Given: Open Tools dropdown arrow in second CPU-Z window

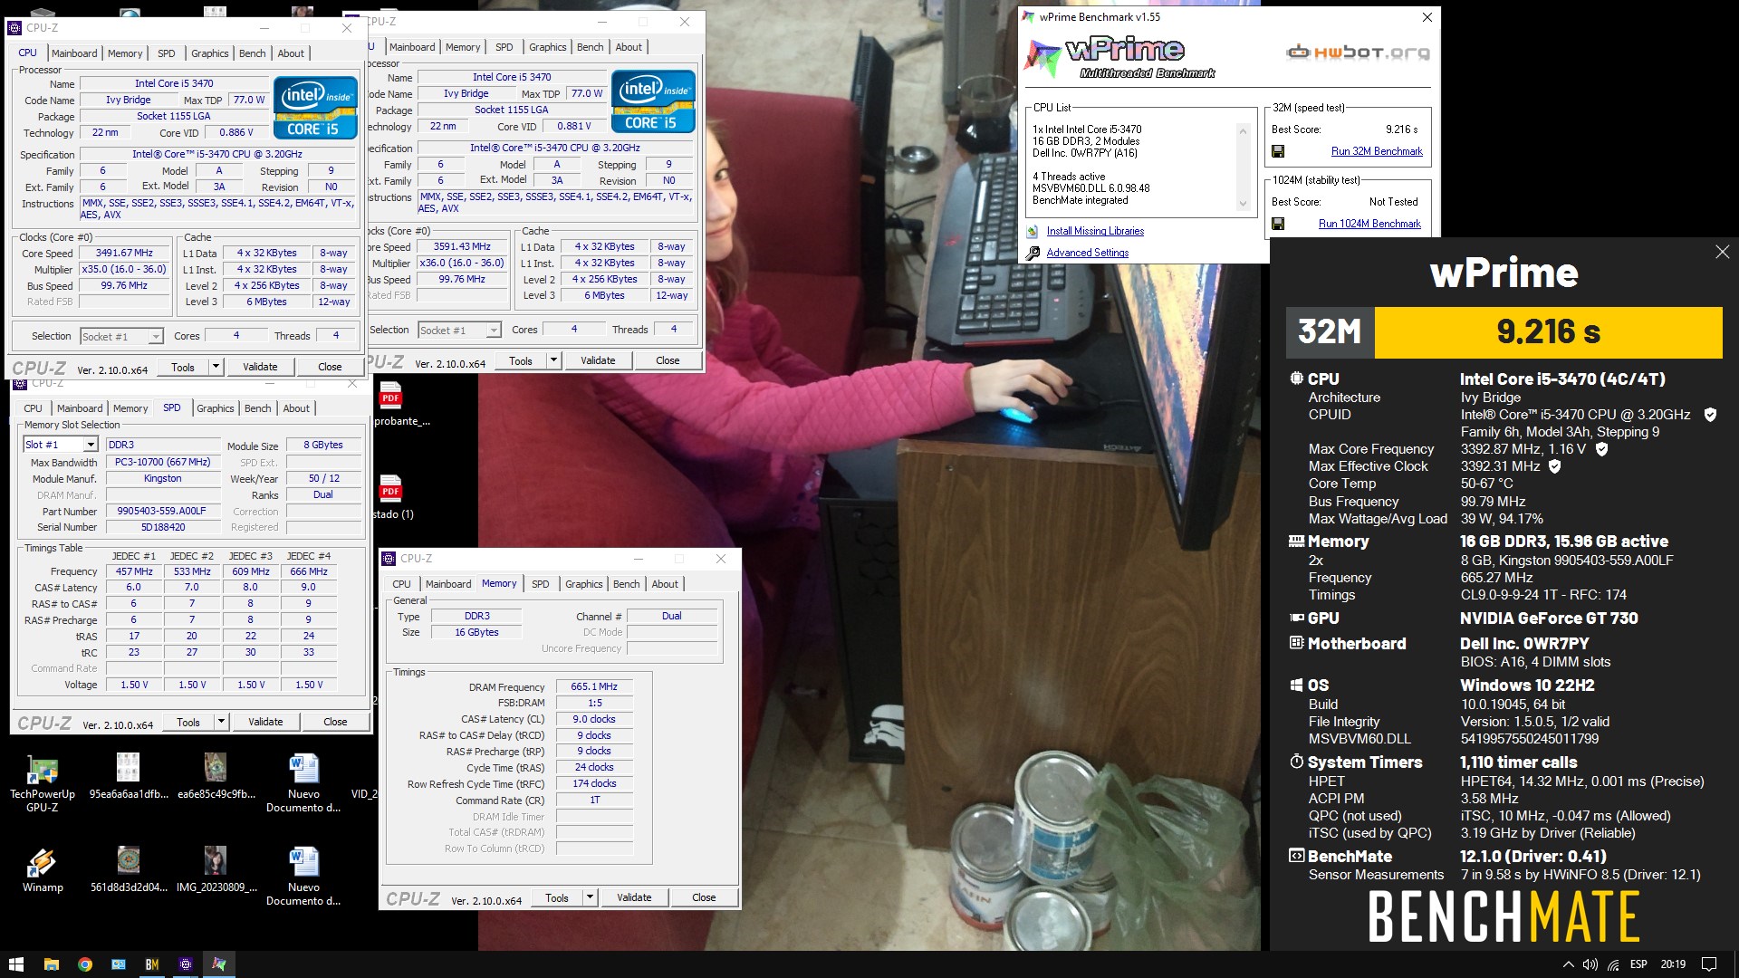Looking at the screenshot, I should coord(553,360).
